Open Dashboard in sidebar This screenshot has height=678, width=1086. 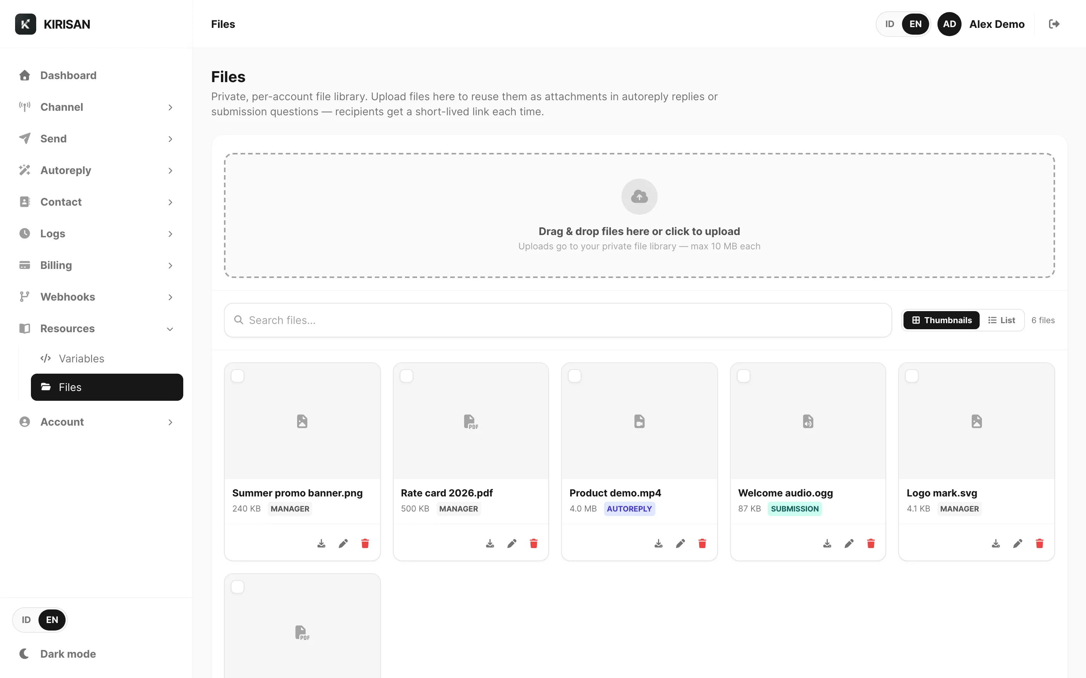[x=96, y=75]
